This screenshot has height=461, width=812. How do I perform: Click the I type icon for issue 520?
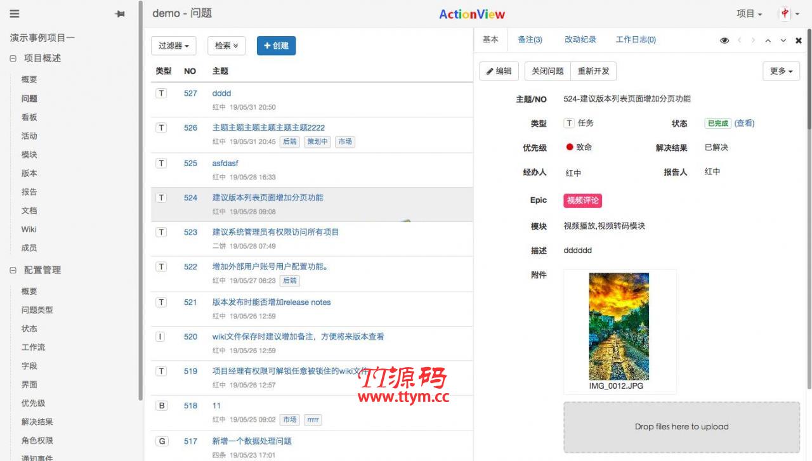point(160,337)
